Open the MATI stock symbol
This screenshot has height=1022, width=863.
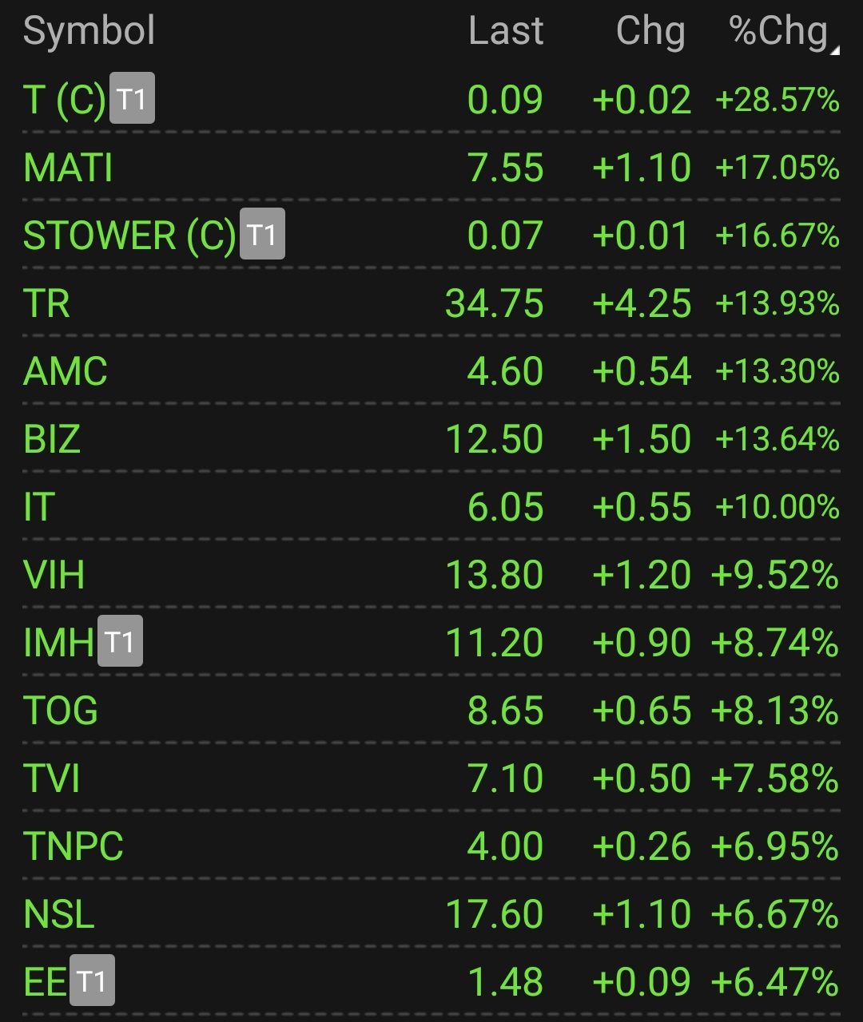[68, 168]
